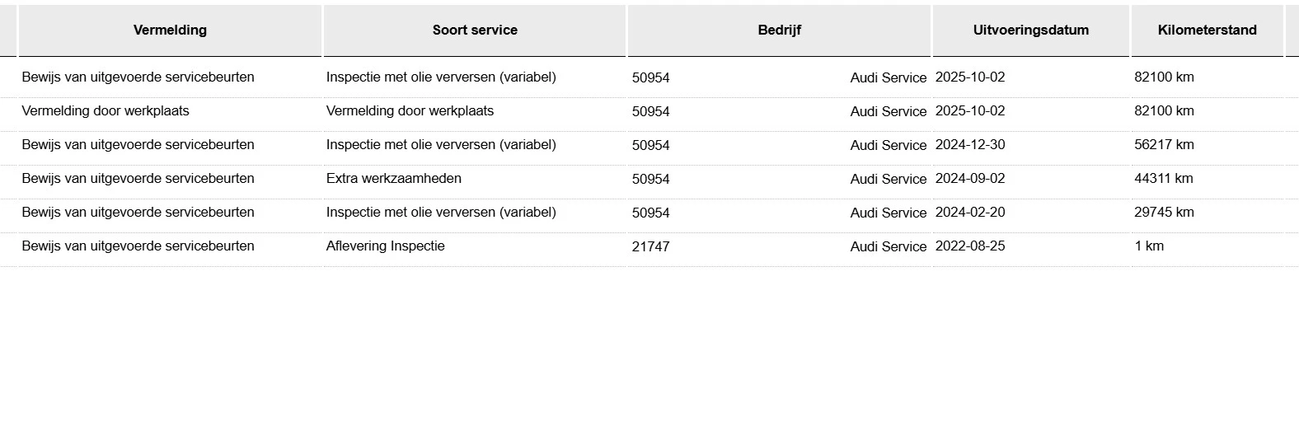The height and width of the screenshot is (426, 1299).
Task: Click the Soort service column header
Action: [475, 30]
